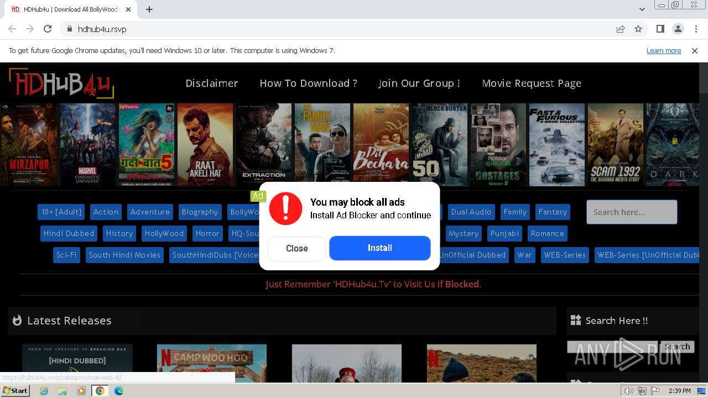
Task: Click the share page icon
Action: pyautogui.click(x=621, y=29)
